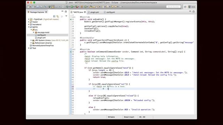Maximize the Package Explorer view
The width and height of the screenshot is (223, 125).
tap(66, 11)
